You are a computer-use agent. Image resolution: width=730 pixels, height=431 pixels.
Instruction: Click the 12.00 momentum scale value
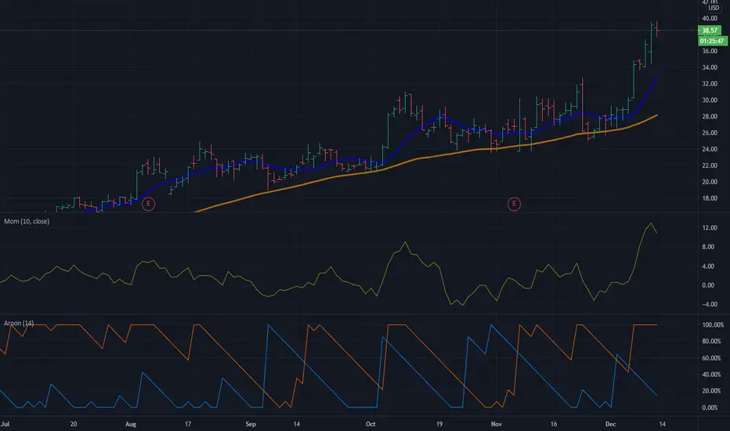pos(710,228)
